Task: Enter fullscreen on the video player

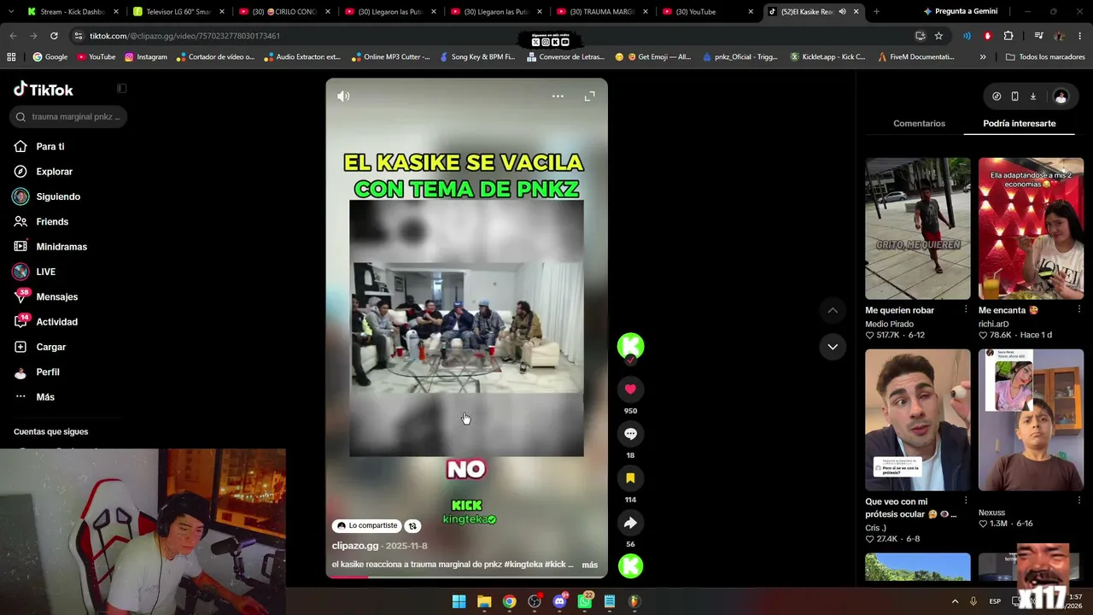Action: [x=589, y=97]
